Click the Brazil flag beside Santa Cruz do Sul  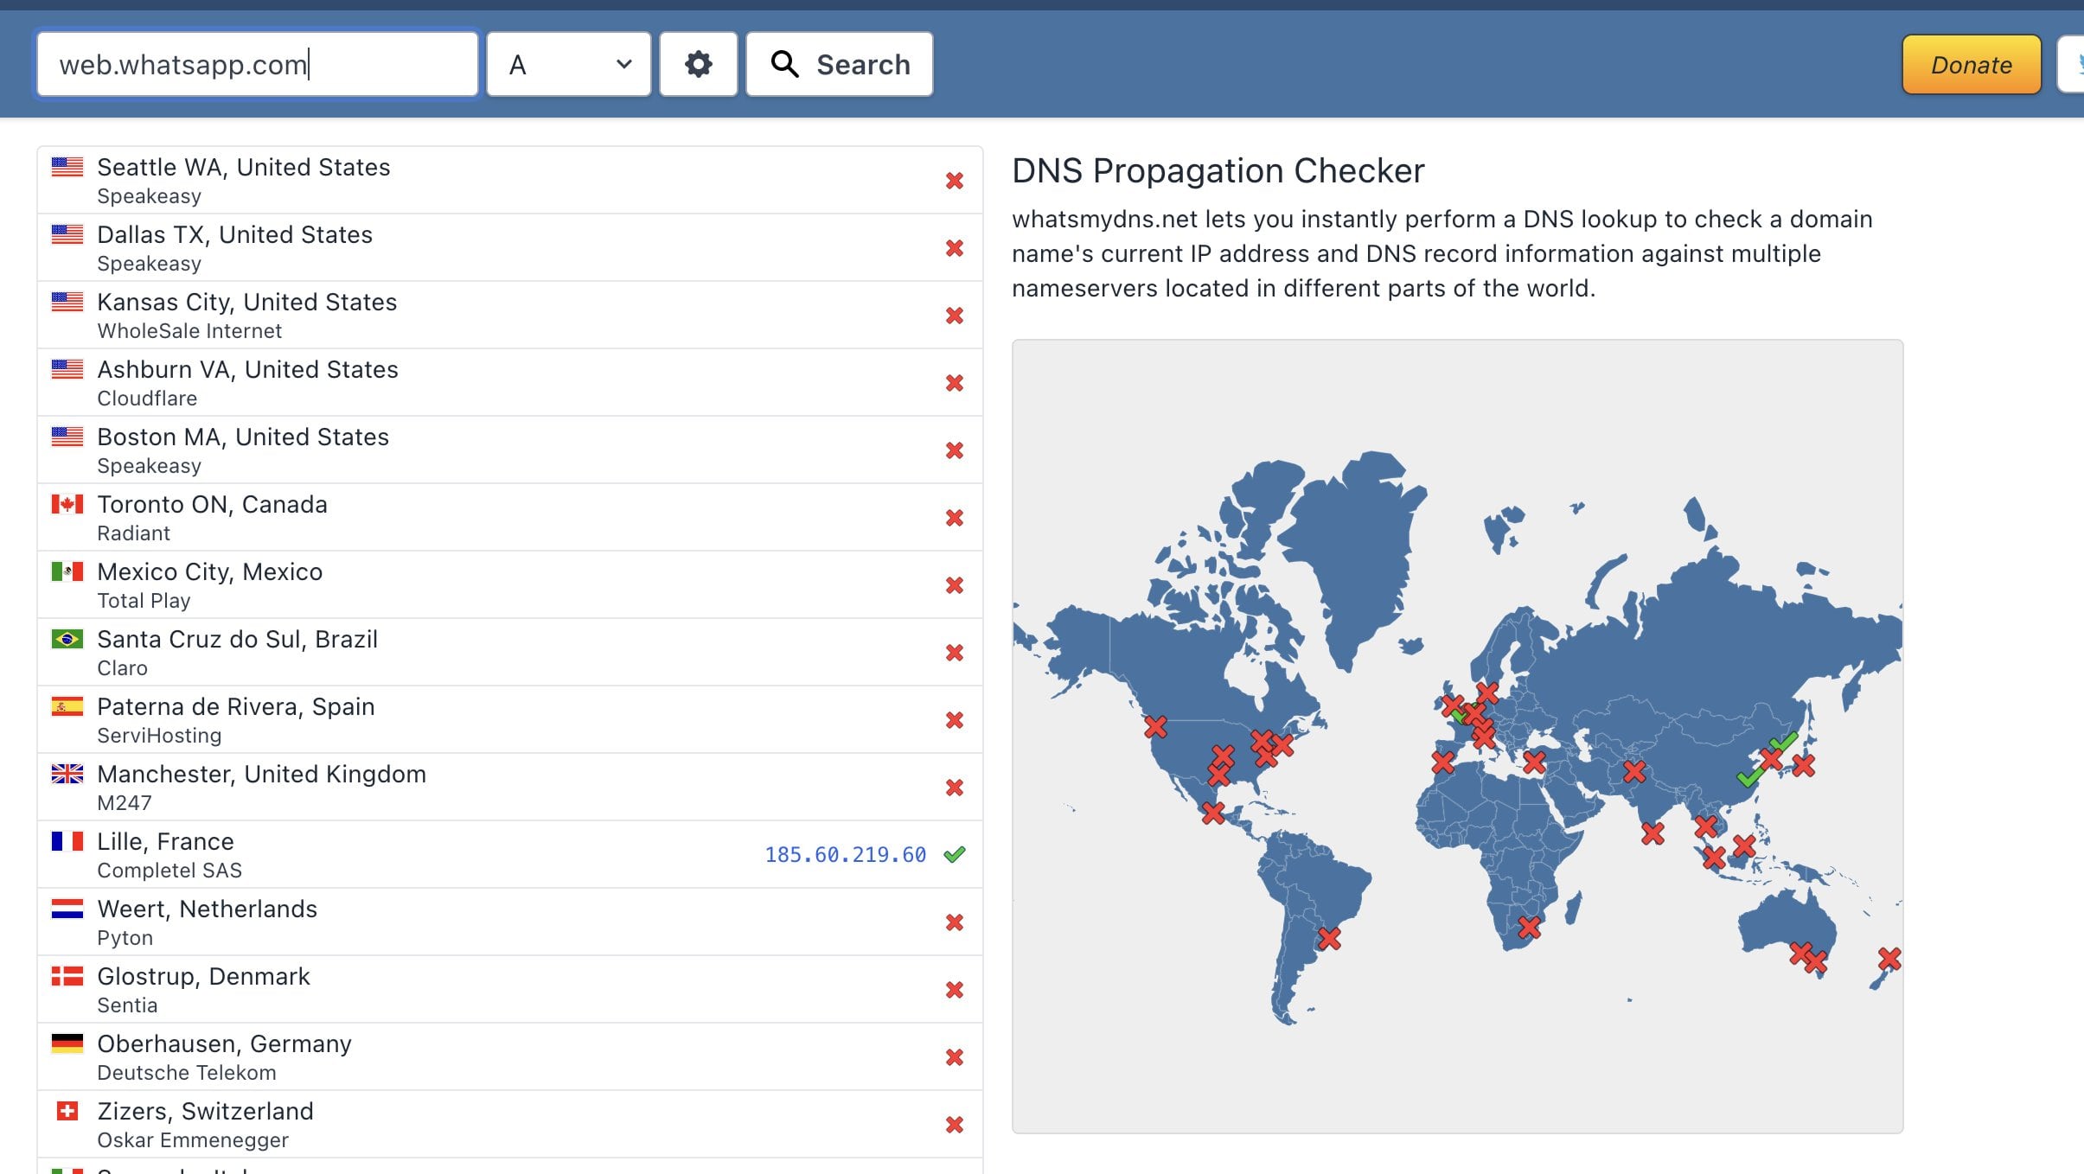tap(67, 639)
